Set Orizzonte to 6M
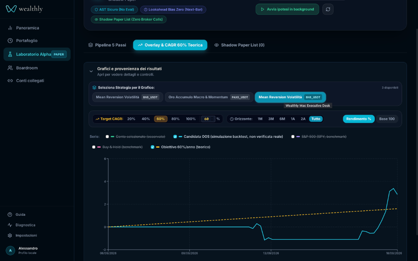Image resolution: width=418 pixels, height=261 pixels. pos(282,119)
